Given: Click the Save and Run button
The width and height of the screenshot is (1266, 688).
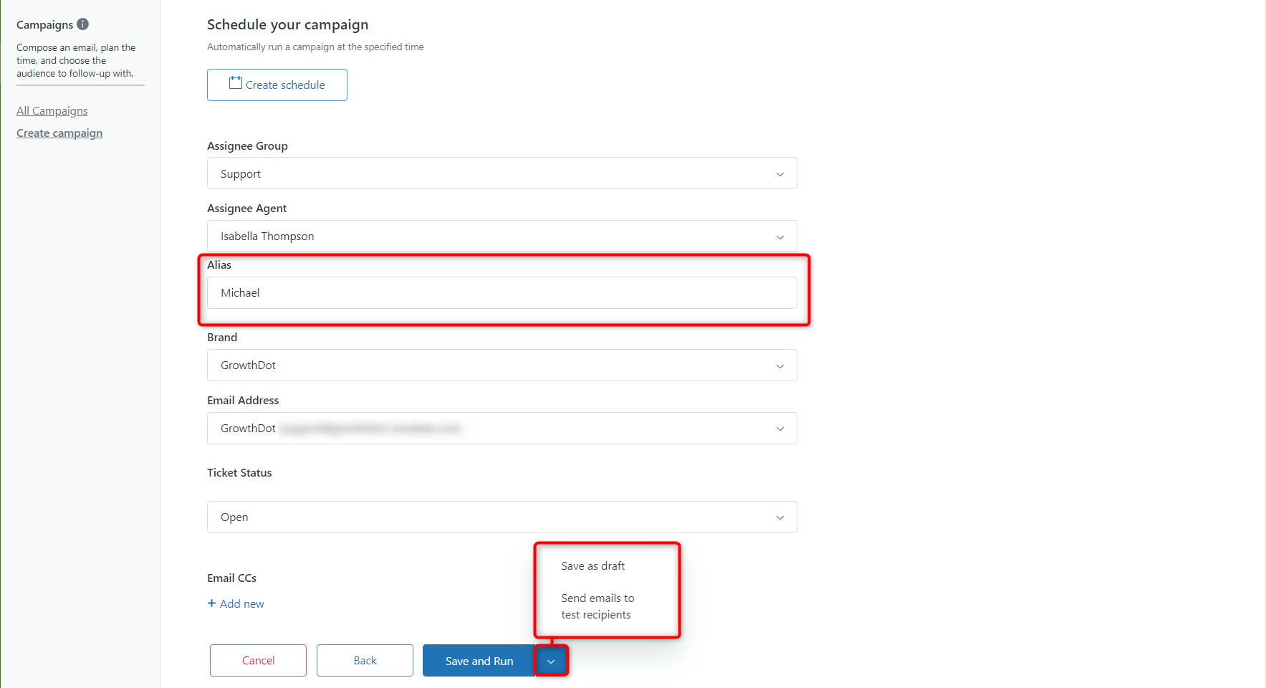Looking at the screenshot, I should (479, 660).
